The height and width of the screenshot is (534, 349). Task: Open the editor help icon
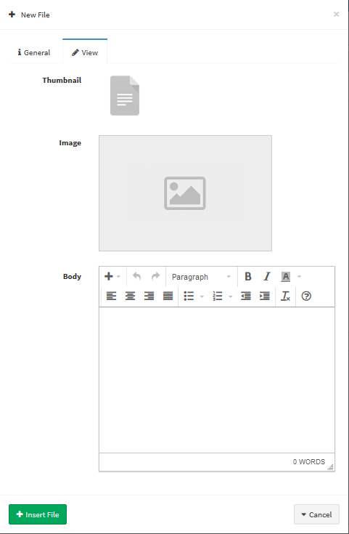pos(306,296)
